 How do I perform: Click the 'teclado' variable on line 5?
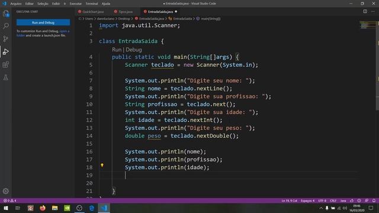tap(162, 65)
